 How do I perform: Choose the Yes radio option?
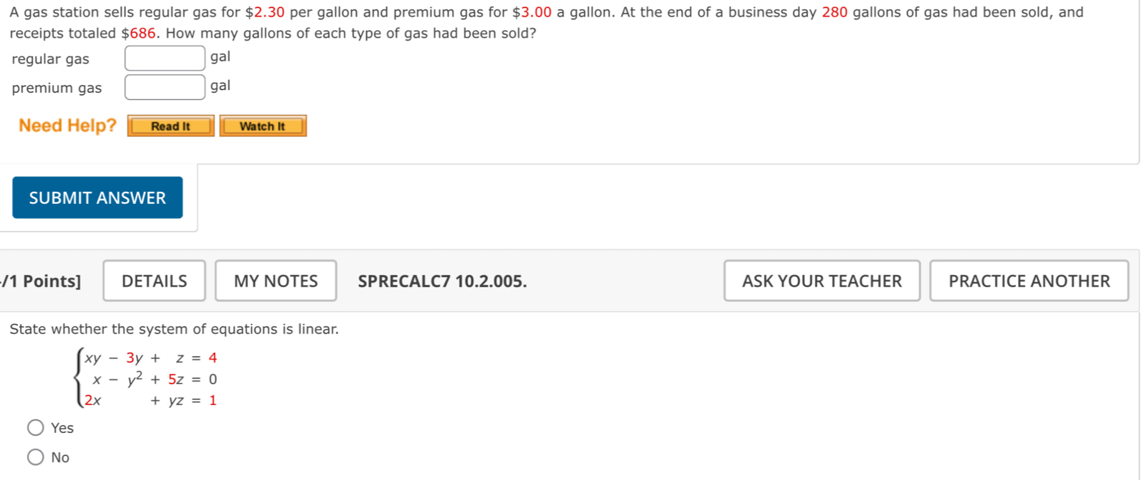36,428
